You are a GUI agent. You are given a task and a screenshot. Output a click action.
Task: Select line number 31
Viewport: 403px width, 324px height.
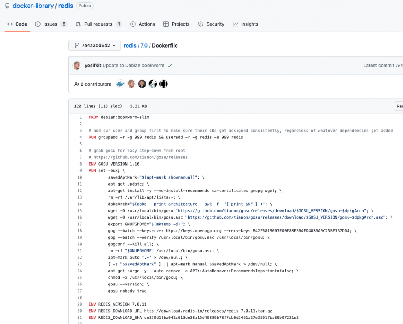point(79,317)
